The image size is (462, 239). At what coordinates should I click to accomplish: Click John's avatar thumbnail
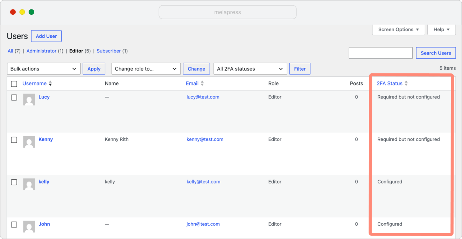29,226
